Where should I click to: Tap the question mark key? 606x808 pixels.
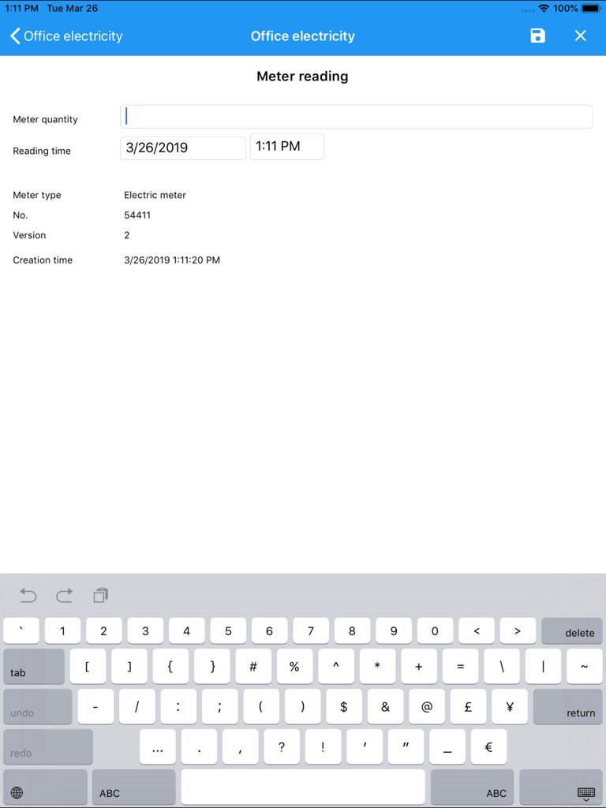tap(282, 746)
